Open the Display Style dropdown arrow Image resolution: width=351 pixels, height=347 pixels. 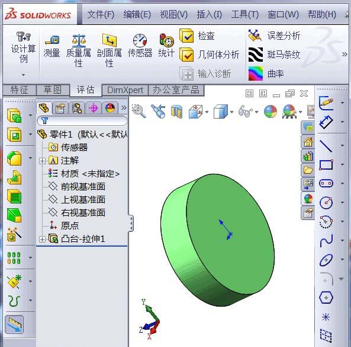[x=231, y=112]
